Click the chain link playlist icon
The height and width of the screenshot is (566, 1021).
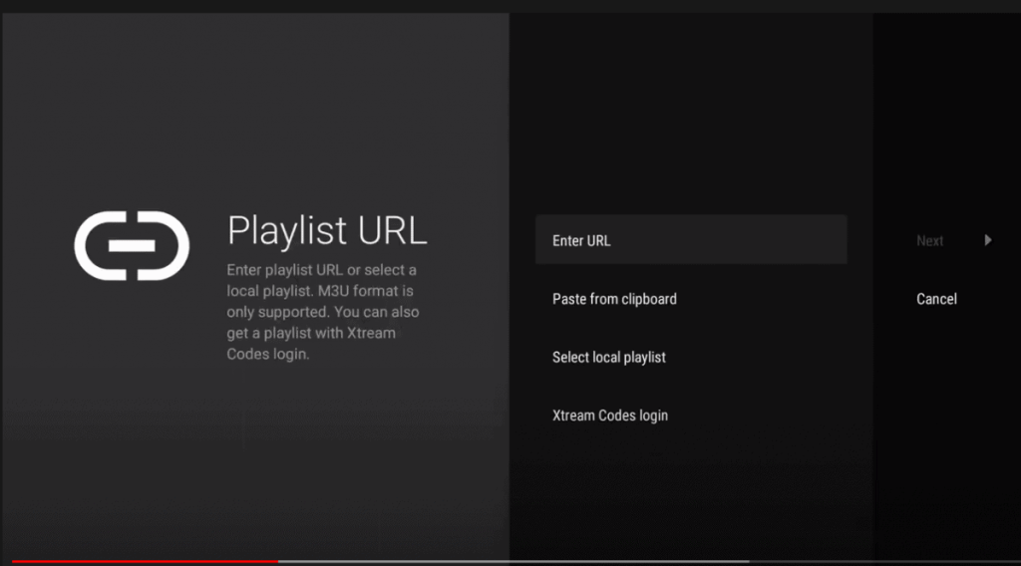click(132, 245)
